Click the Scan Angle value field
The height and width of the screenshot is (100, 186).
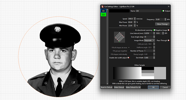[149, 37]
